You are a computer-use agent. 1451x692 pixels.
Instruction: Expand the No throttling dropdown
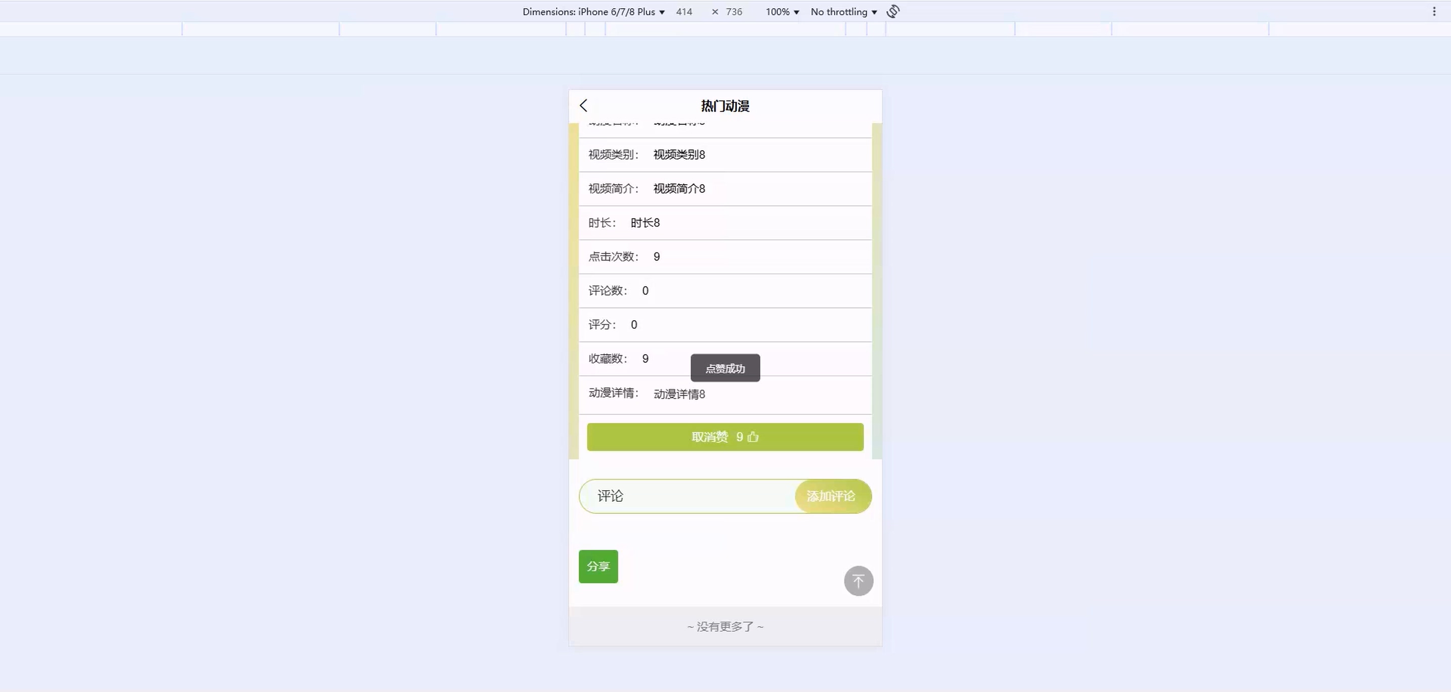click(x=843, y=12)
